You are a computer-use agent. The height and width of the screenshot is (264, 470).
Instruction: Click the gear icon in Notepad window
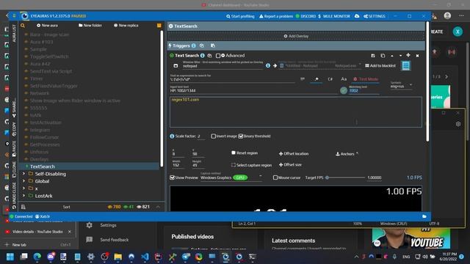(x=458, y=124)
